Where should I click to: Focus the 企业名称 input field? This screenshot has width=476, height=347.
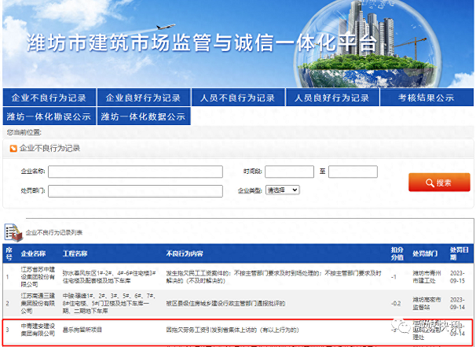coord(135,172)
